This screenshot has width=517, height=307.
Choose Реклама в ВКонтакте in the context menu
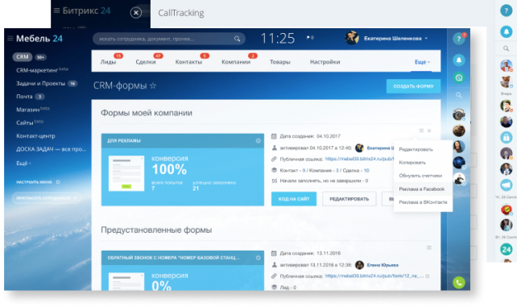[423, 202]
